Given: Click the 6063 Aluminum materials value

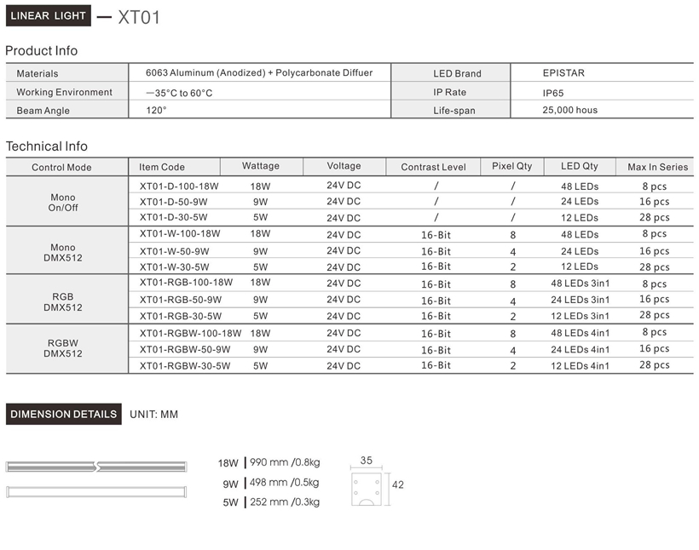Looking at the screenshot, I should click(259, 73).
